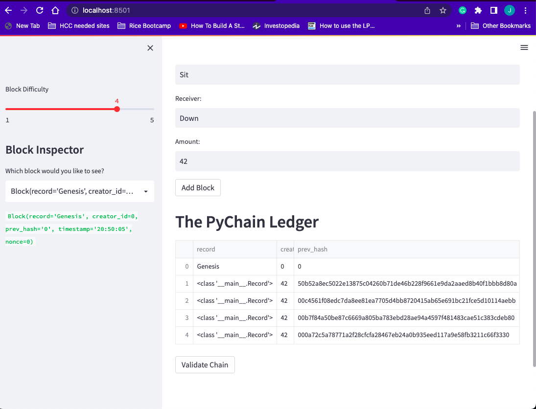Click the Amount field containing 42
Screen dimensions: 536x409
point(348,161)
